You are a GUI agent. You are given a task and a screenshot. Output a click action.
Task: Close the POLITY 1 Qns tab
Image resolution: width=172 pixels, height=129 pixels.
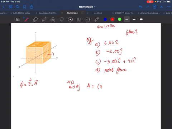point(113,13)
